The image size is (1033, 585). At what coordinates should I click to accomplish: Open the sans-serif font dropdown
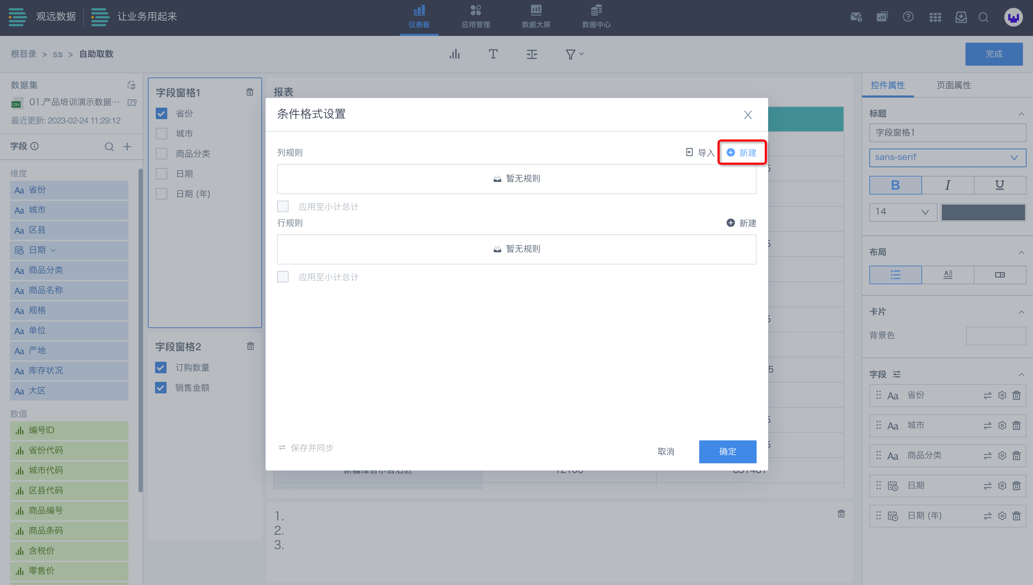[x=947, y=158]
